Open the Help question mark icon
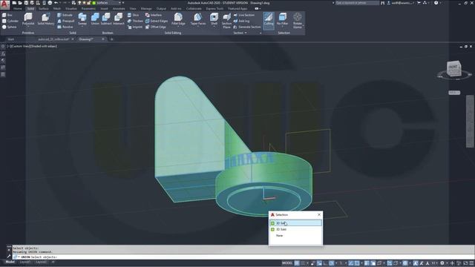 coord(436,3)
